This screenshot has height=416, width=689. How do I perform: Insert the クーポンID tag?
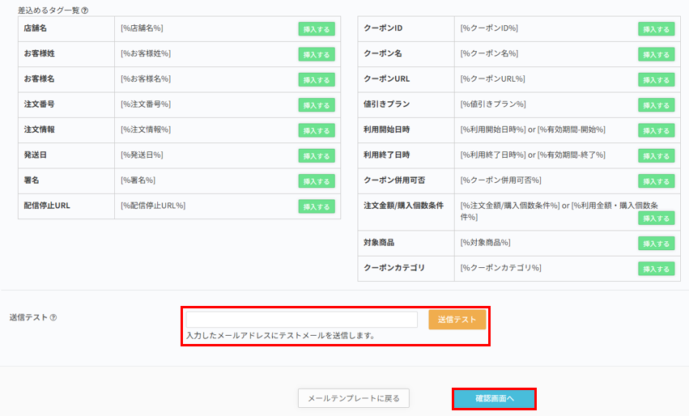656,29
